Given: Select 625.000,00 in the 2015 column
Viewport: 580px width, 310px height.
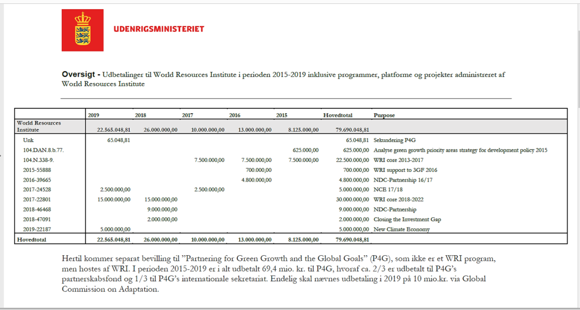Looking at the screenshot, I should click(305, 150).
